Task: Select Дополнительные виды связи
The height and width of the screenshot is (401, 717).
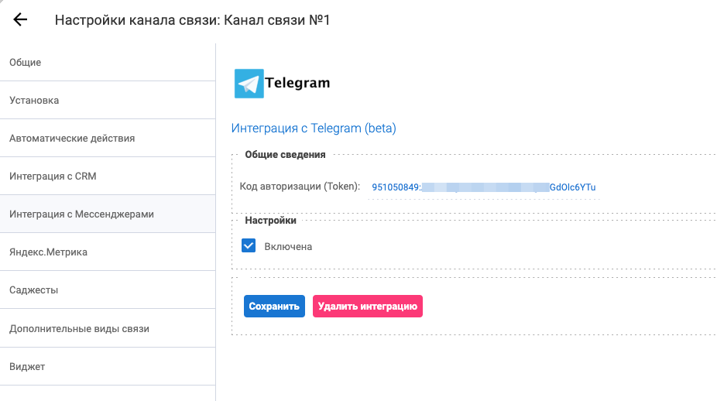Action: (79, 328)
